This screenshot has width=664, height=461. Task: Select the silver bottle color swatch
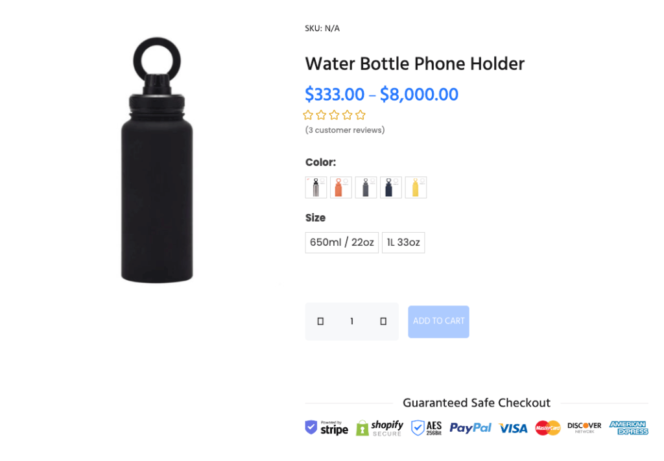click(316, 187)
